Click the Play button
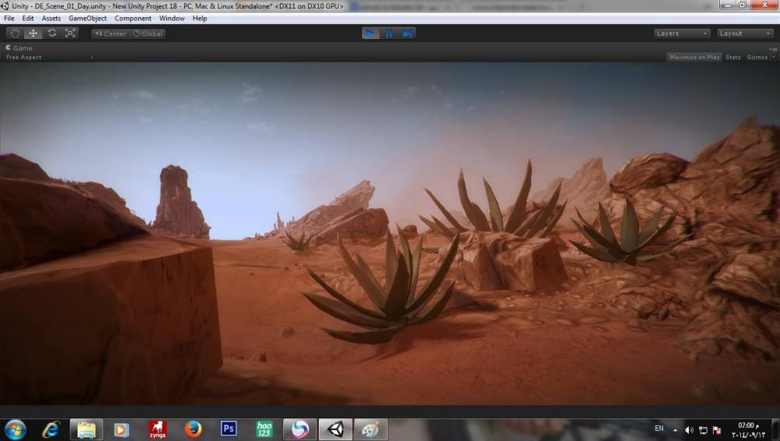Viewport: 780px width, 441px height. tap(370, 34)
